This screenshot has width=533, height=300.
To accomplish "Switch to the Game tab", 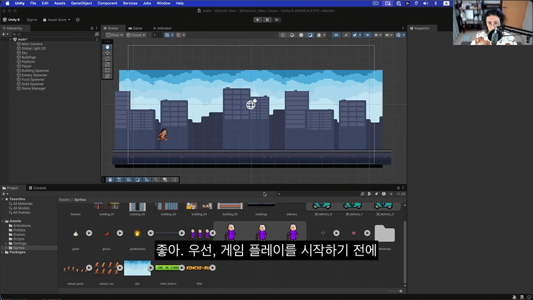I will coord(135,28).
